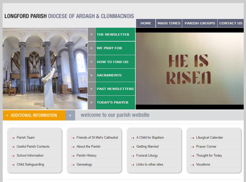Click the arrow icon beside We Pray For
The width and height of the screenshot is (246, 182).
(91, 48)
